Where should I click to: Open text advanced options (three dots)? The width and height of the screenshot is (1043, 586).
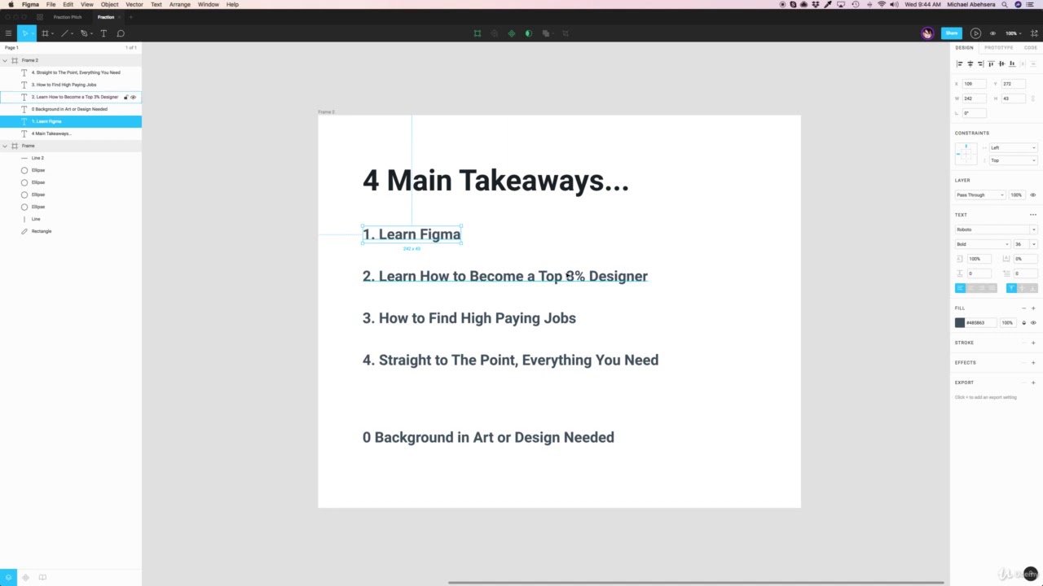click(x=1033, y=215)
